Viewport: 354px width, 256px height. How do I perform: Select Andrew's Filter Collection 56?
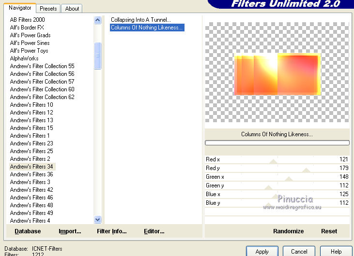[x=42, y=74]
